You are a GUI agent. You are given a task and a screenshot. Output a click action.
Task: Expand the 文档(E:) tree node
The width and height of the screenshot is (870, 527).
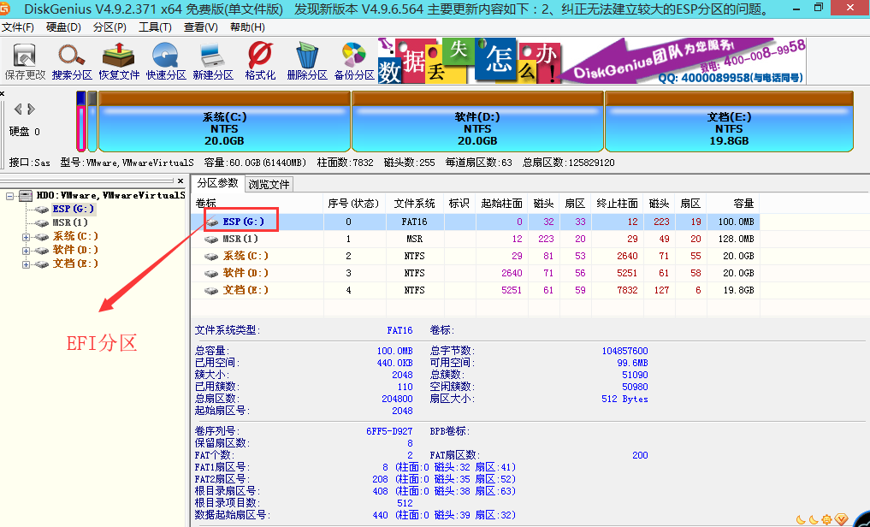tap(26, 264)
